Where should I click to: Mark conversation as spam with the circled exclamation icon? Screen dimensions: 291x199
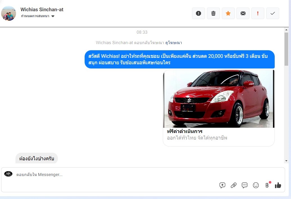pos(198,13)
